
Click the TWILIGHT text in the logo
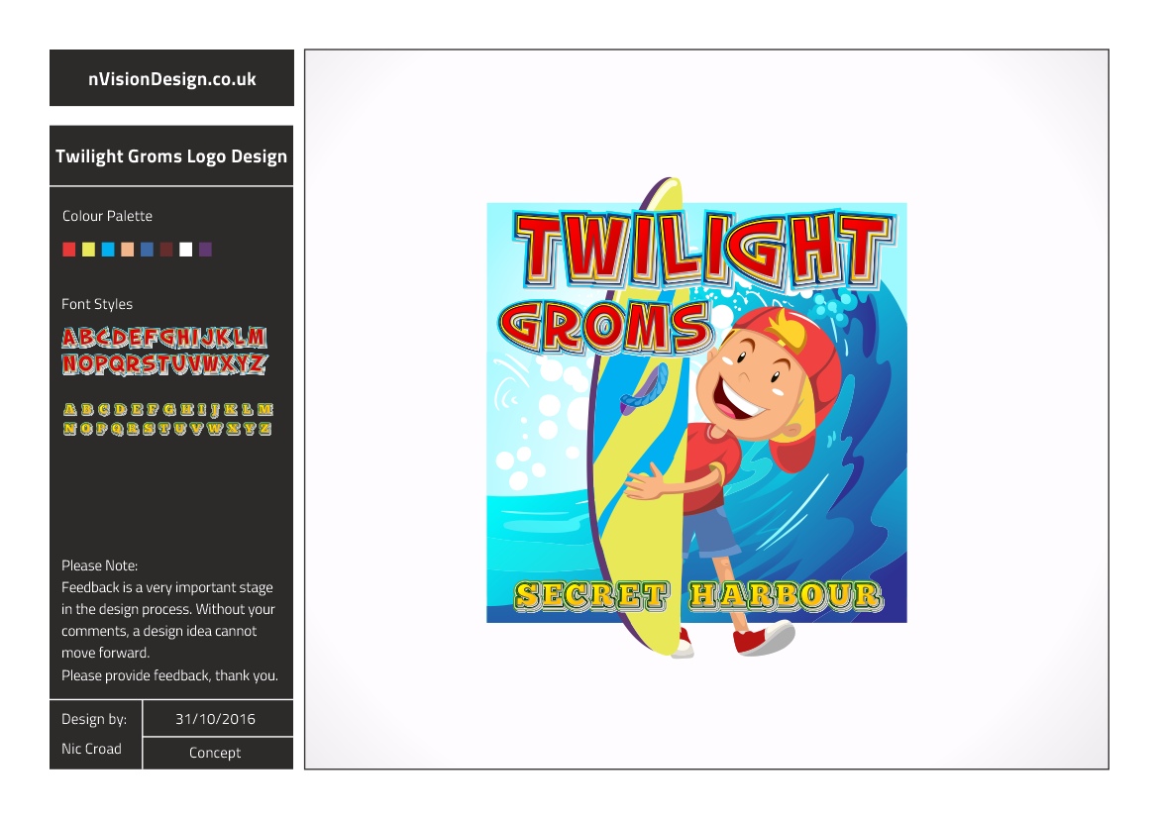coord(703,250)
